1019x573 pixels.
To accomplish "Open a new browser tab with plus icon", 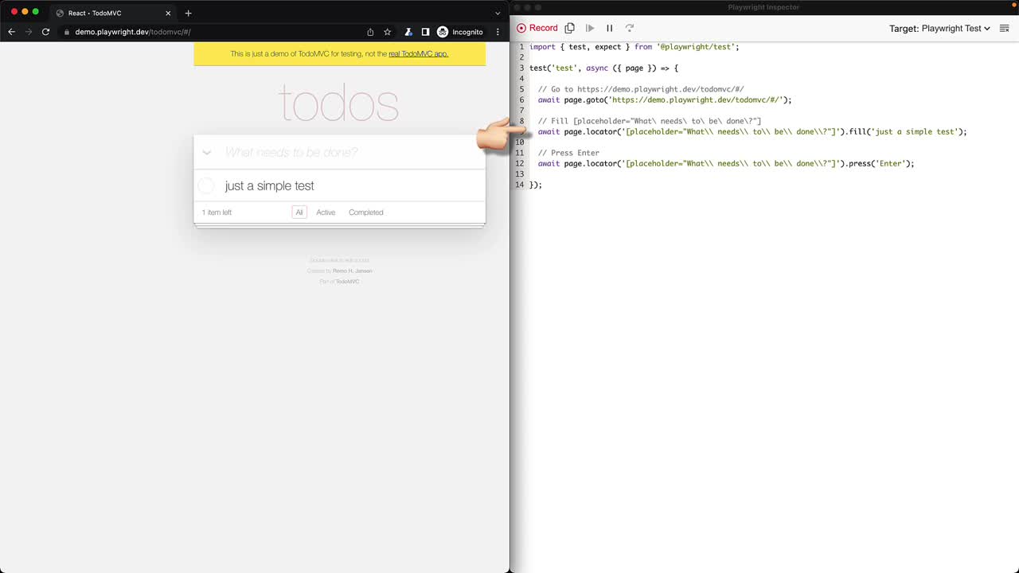I will tap(189, 13).
